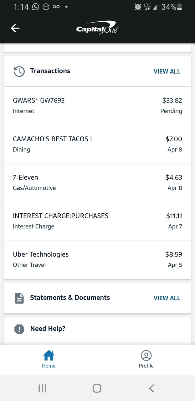Open the 7-Eleven transaction
The width and height of the screenshot is (195, 401).
tap(97, 183)
